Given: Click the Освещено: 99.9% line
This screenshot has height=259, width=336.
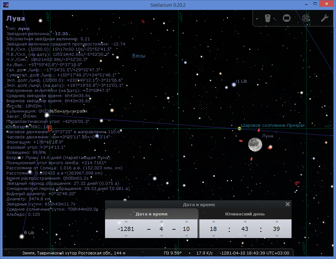Looking at the screenshot, I should (x=26, y=152).
